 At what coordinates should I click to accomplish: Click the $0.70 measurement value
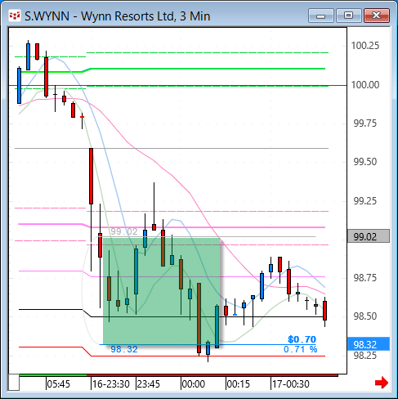(302, 339)
